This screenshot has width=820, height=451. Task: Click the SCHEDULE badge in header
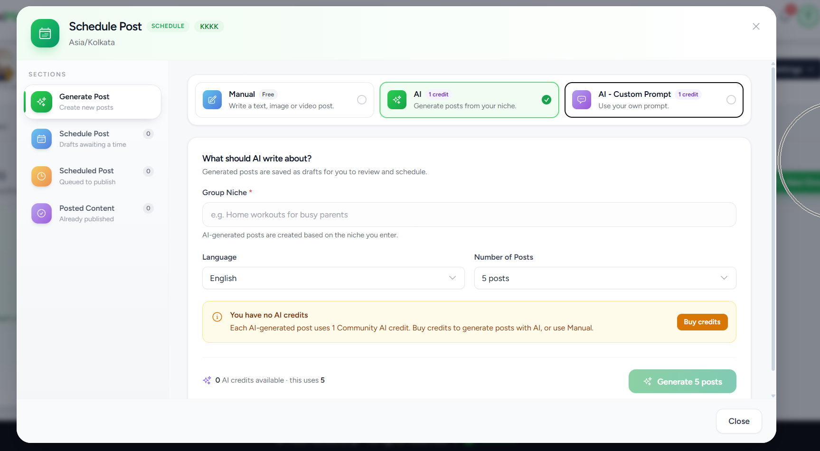(x=168, y=26)
